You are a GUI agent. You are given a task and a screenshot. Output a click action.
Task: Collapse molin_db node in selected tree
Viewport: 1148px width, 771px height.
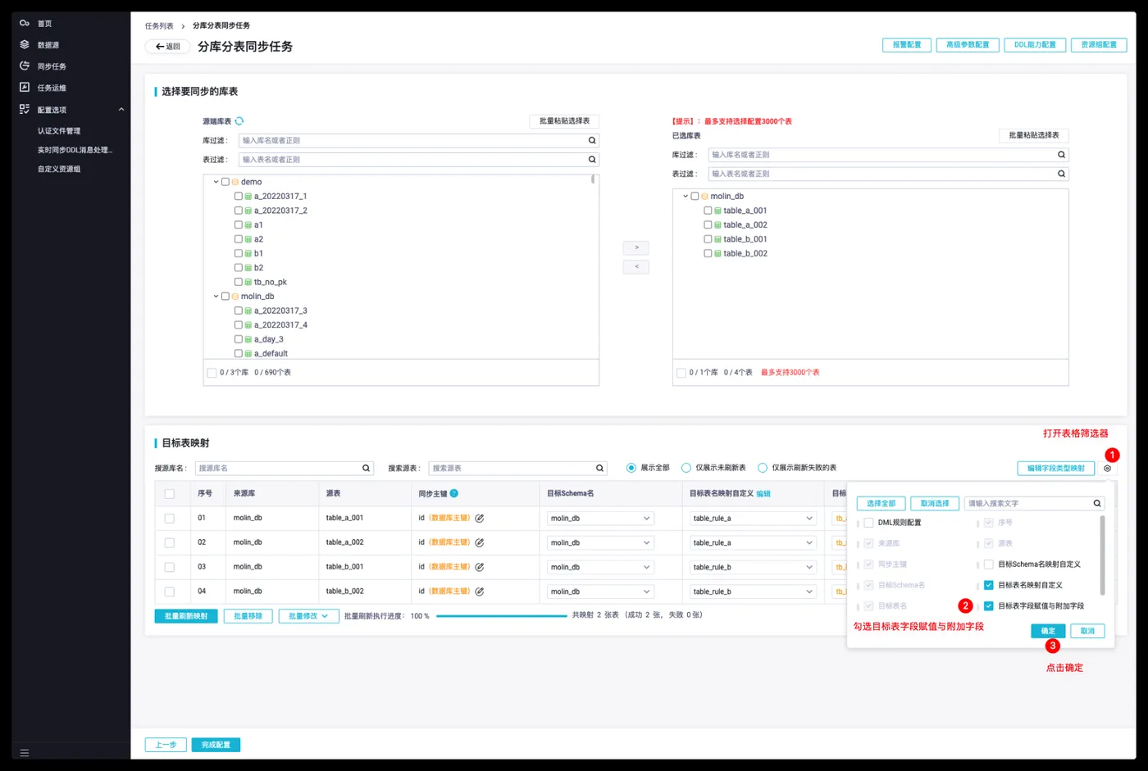686,197
